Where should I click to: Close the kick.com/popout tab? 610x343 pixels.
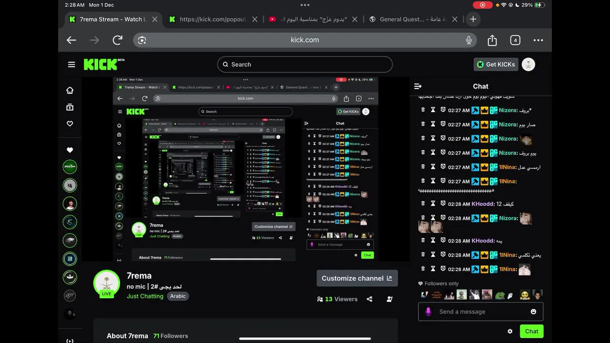[254, 19]
